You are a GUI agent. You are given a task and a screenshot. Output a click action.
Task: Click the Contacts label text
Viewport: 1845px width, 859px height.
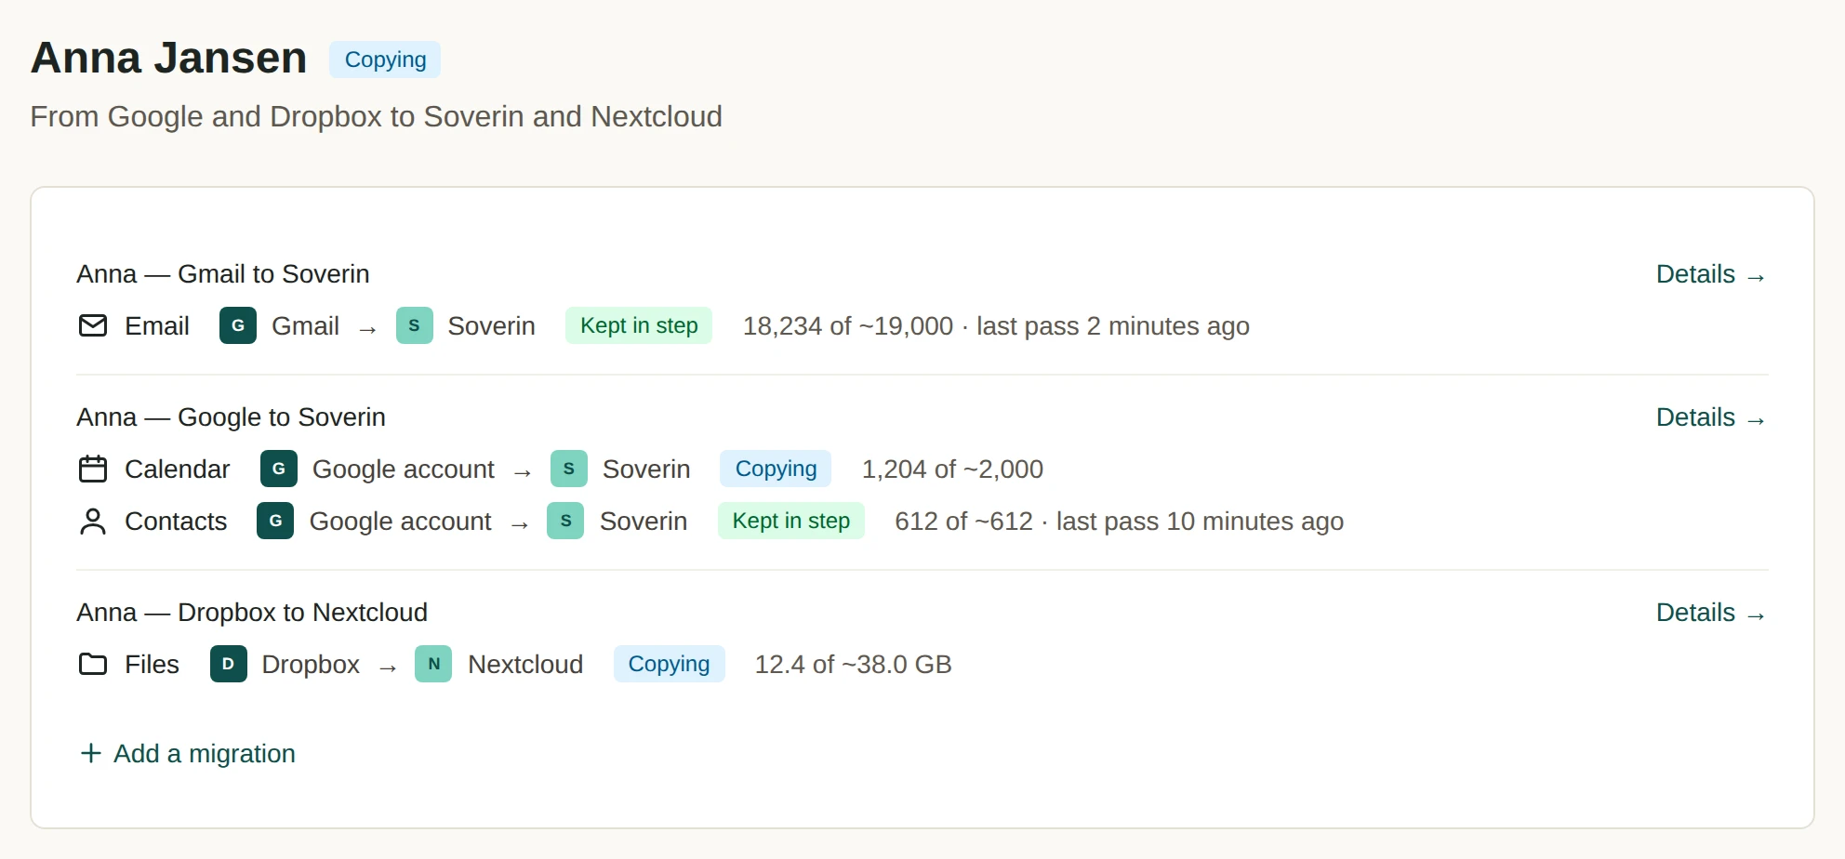176,522
